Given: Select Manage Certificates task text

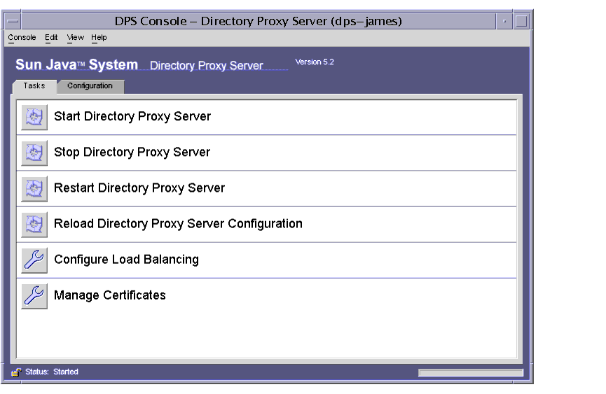Looking at the screenshot, I should click(110, 295).
